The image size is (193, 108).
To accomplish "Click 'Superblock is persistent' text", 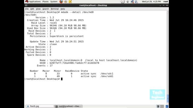I will coord(67,36).
